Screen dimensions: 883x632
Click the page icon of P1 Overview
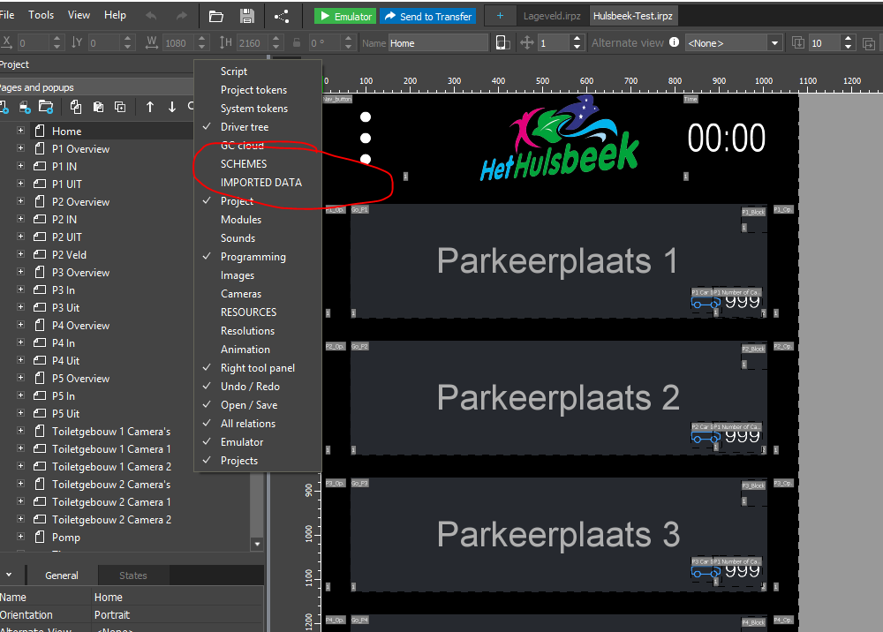40,148
